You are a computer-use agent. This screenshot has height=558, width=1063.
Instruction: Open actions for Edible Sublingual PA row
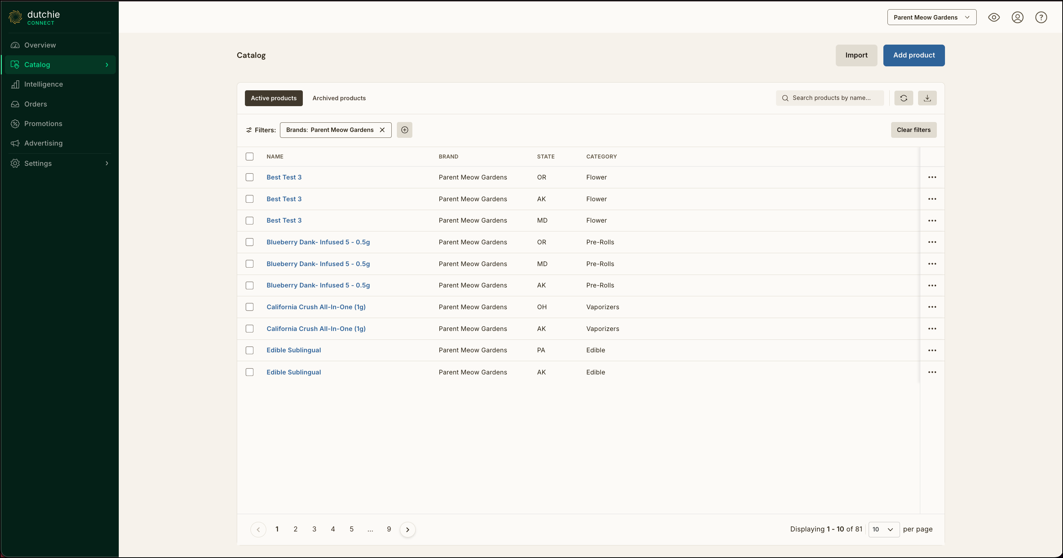932,350
